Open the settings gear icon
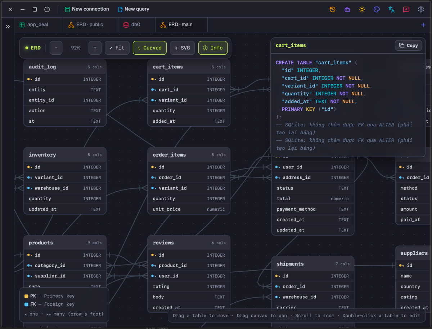Image resolution: width=432 pixels, height=329 pixels. 421,9
